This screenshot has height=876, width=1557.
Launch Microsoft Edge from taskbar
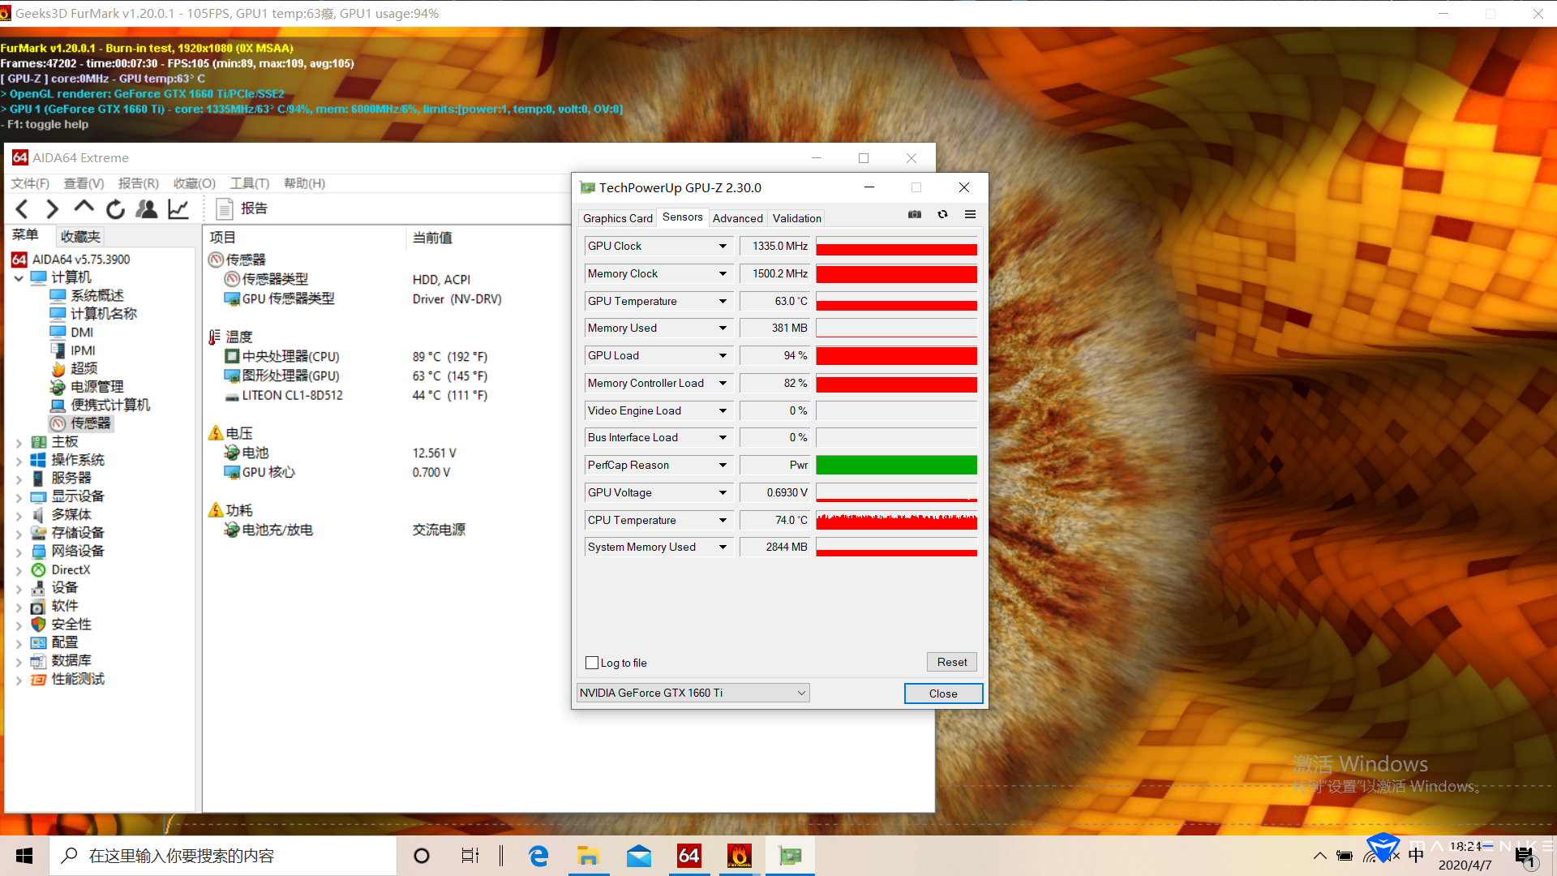pos(538,856)
